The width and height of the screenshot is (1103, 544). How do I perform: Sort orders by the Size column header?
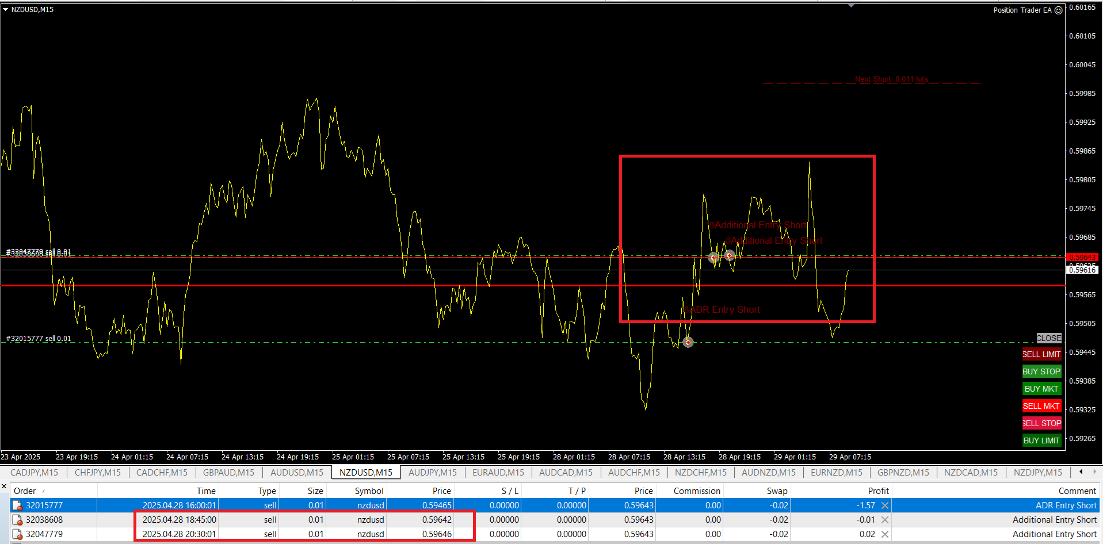[303, 491]
